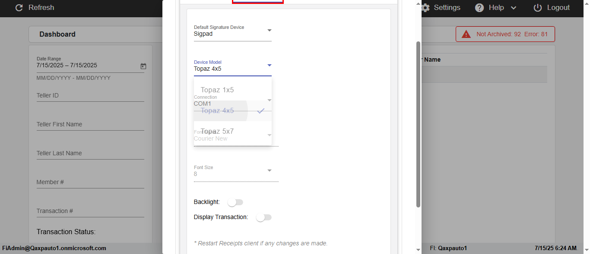Image resolution: width=590 pixels, height=254 pixels.
Task: Click the Not Archived 92 Error 81 alert
Action: point(505,34)
